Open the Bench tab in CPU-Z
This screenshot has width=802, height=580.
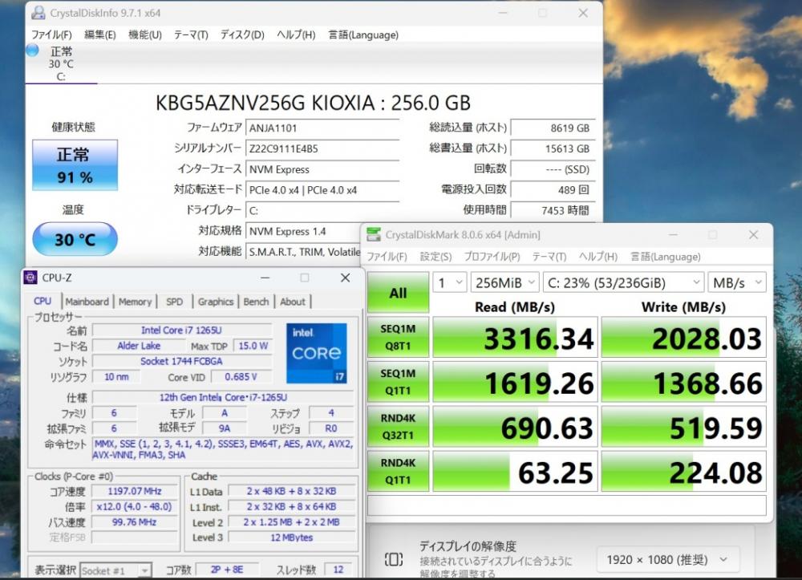click(x=256, y=302)
